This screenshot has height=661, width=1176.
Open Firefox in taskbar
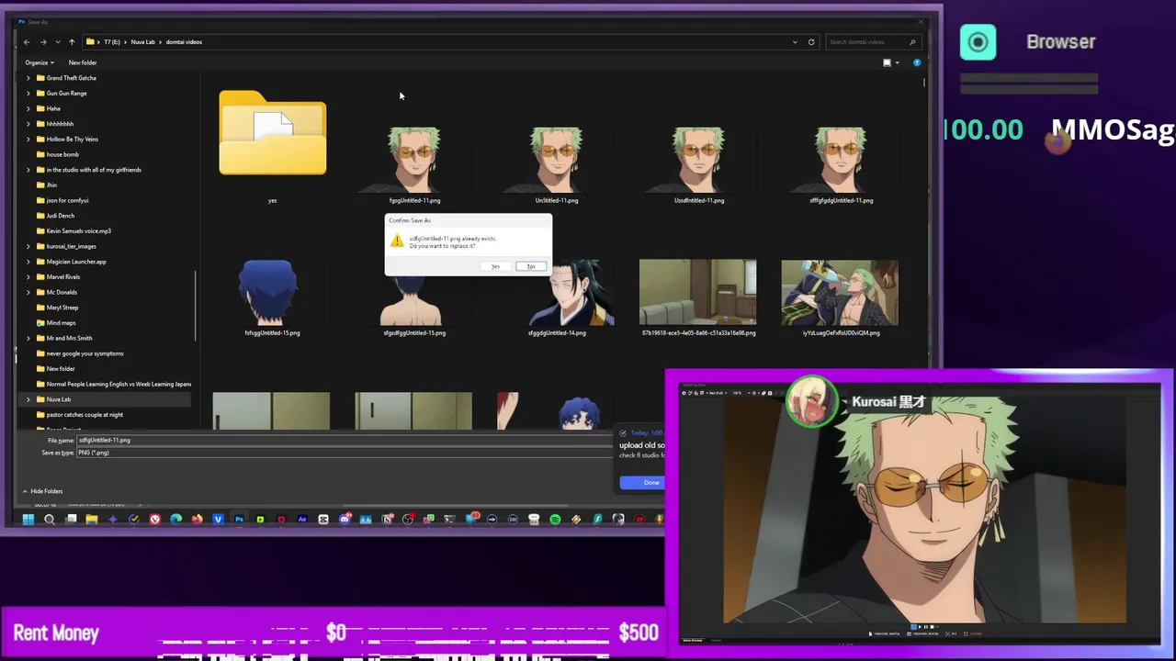[x=197, y=520]
